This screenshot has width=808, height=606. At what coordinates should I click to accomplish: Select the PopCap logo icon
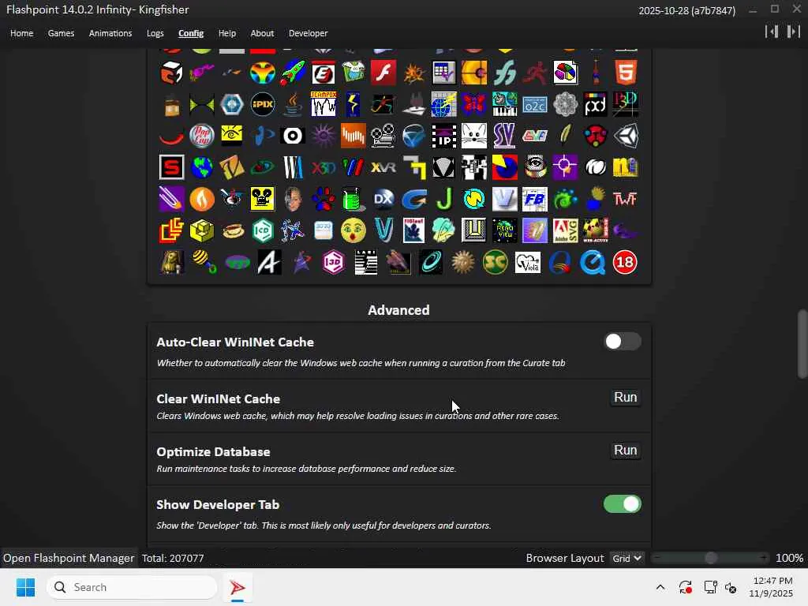(202, 136)
